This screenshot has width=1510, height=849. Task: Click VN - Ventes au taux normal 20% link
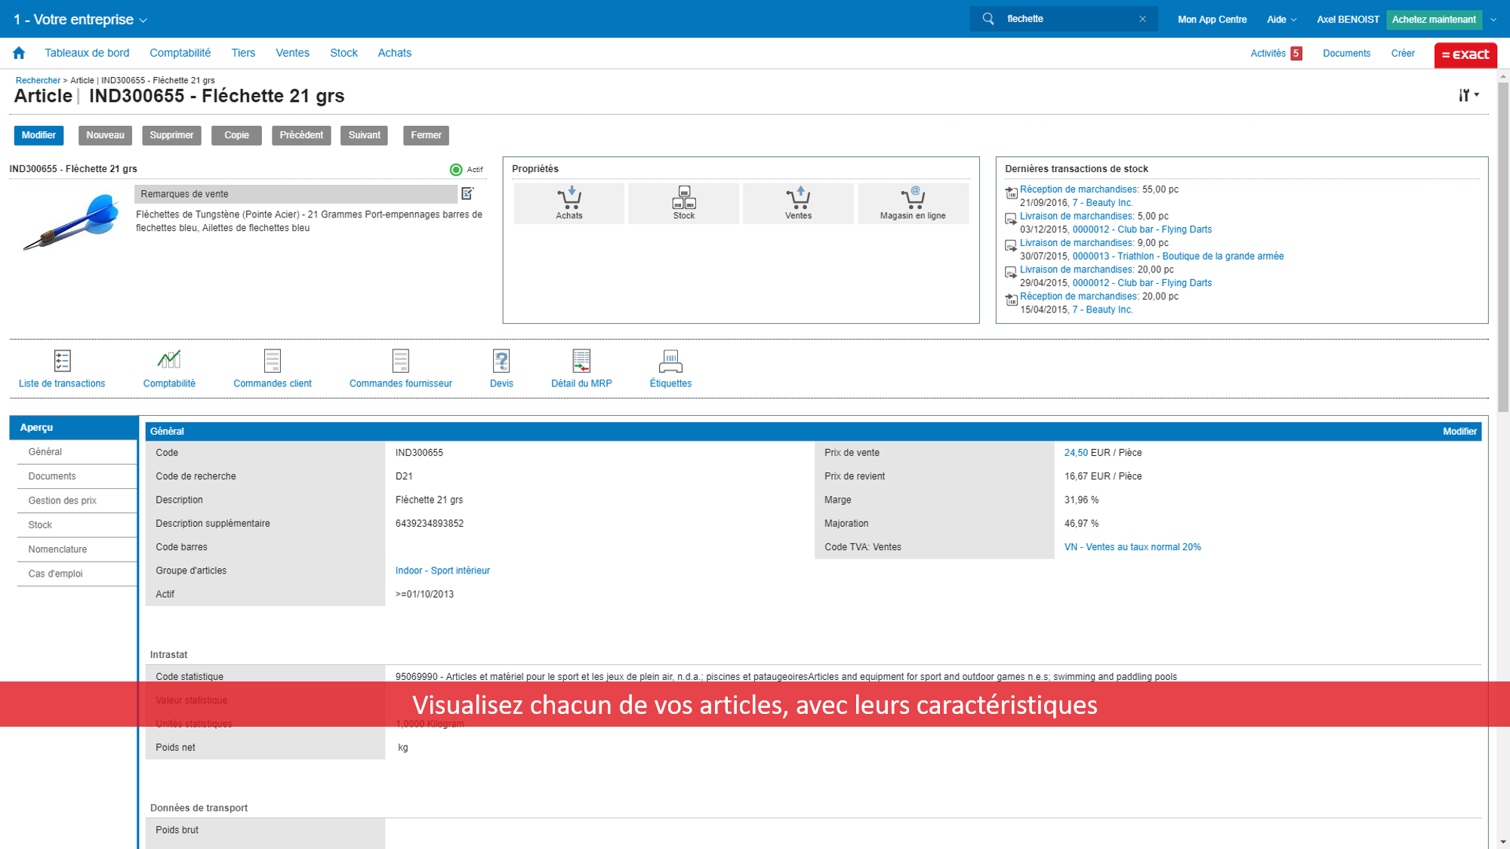tap(1133, 547)
